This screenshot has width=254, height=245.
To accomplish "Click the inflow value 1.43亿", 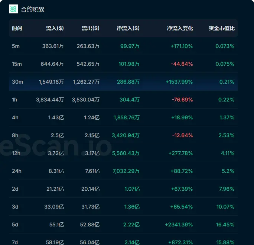I will pyautogui.click(x=56, y=117).
